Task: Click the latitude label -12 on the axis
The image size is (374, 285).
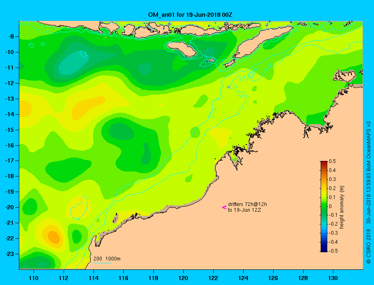Action: coord(9,84)
